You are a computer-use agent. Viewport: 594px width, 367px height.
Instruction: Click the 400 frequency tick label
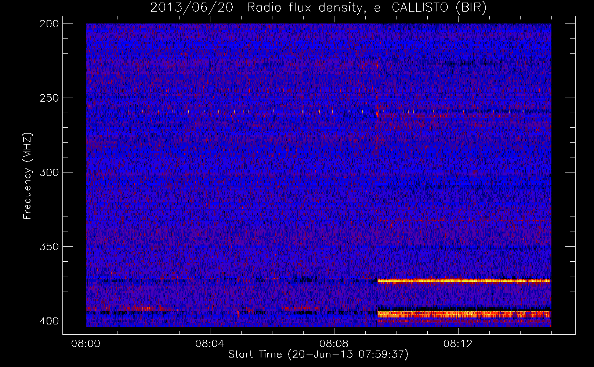(49, 321)
